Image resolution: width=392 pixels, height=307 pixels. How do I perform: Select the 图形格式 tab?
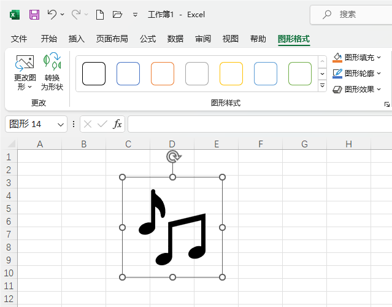click(x=294, y=39)
